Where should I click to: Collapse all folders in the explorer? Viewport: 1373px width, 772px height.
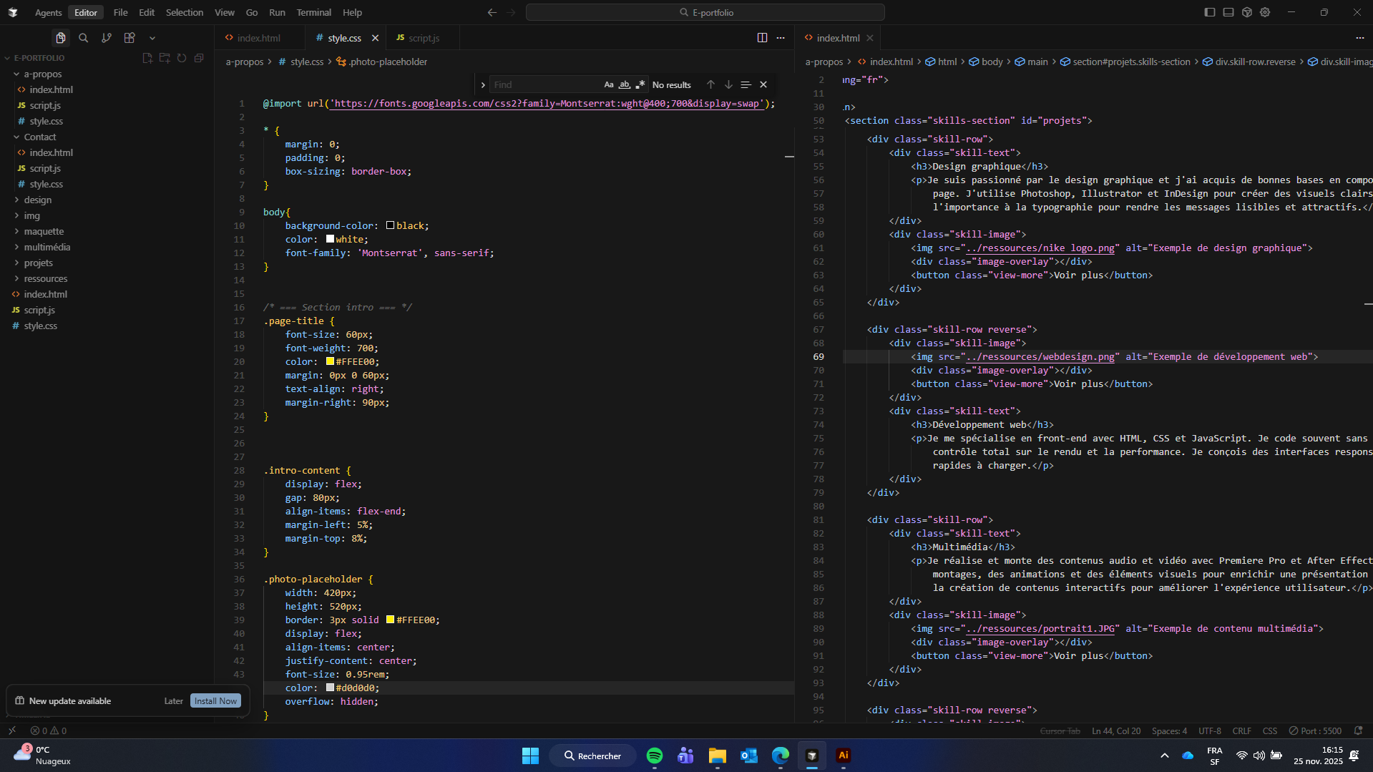[199, 58]
